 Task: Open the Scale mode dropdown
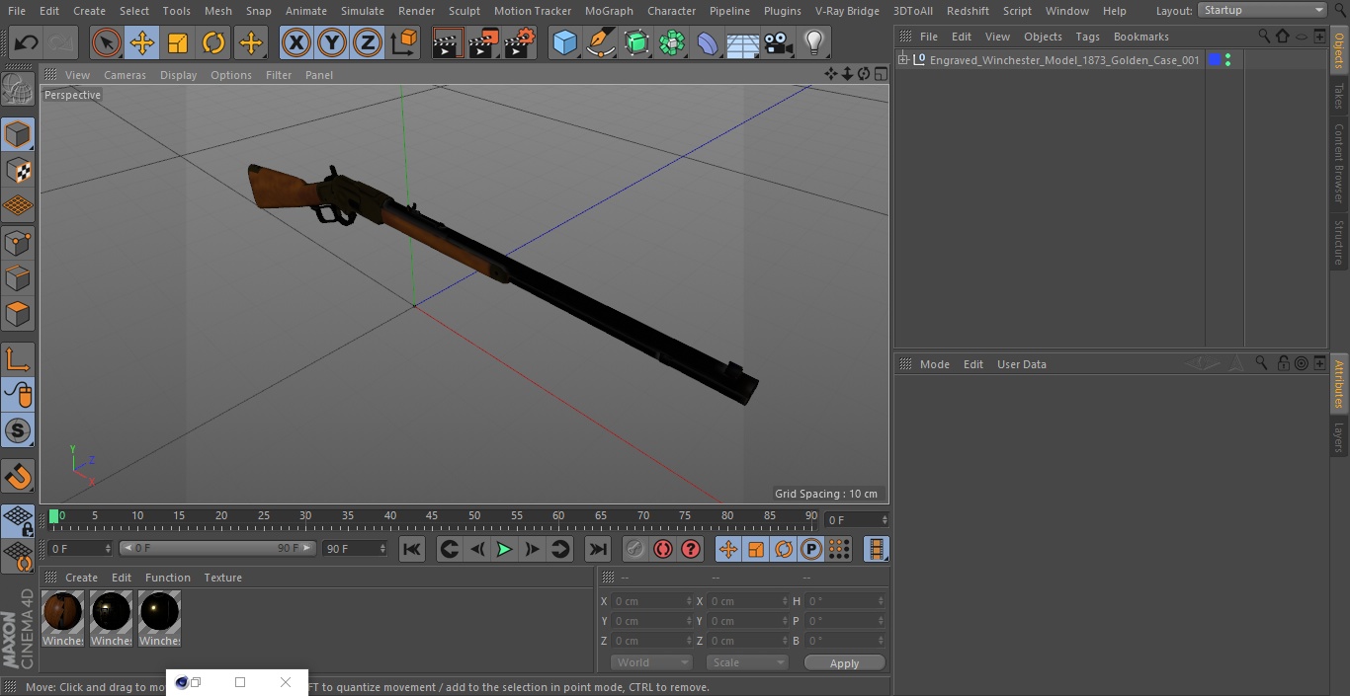tap(748, 662)
